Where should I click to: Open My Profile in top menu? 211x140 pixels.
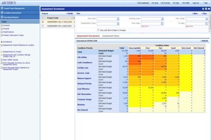tap(186, 3)
